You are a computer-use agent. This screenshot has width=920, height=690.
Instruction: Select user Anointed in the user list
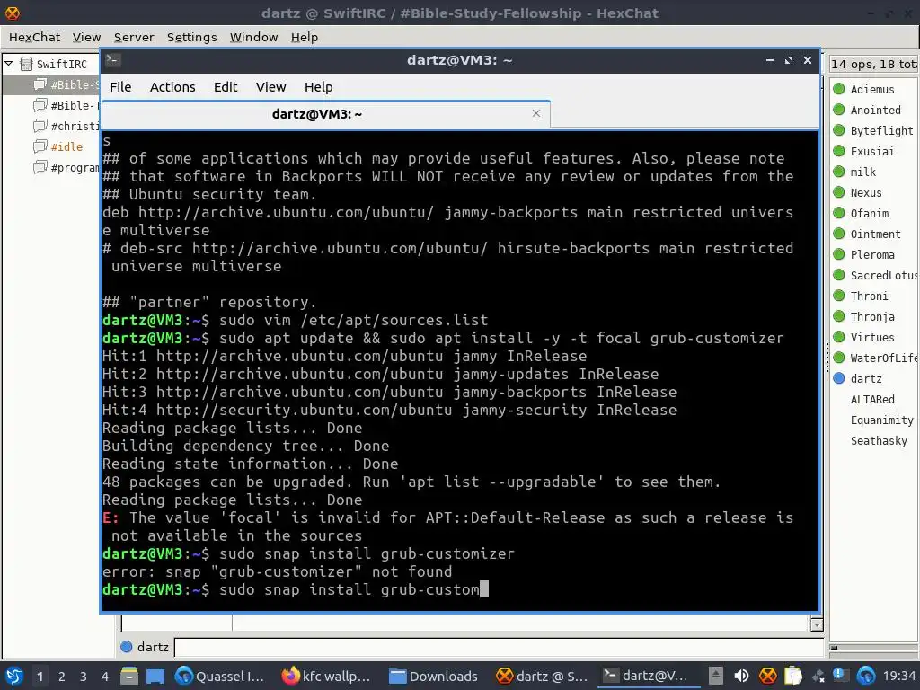tap(875, 110)
